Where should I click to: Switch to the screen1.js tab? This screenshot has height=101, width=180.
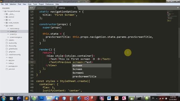[x=62, y=8]
